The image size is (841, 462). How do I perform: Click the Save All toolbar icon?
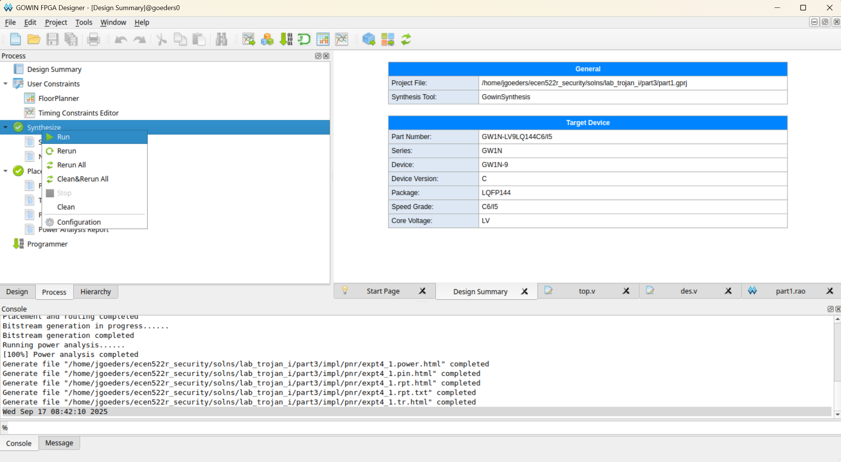pos(71,39)
